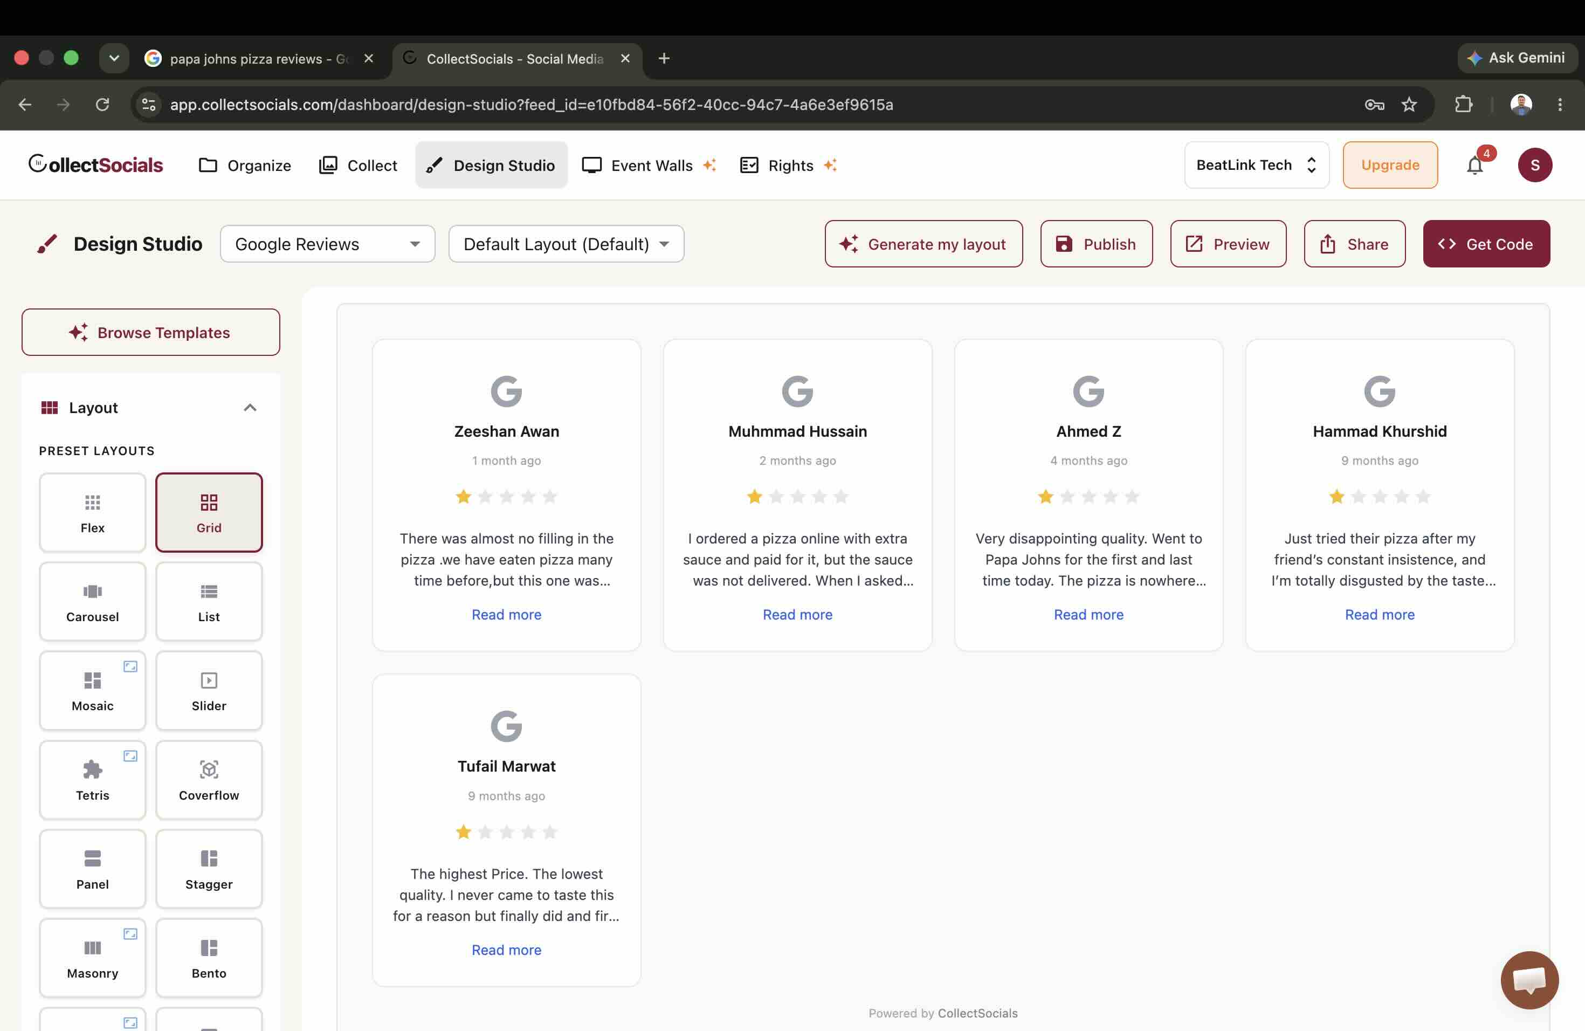The width and height of the screenshot is (1585, 1031).
Task: Open the Default Layout dropdown
Action: pos(566,244)
